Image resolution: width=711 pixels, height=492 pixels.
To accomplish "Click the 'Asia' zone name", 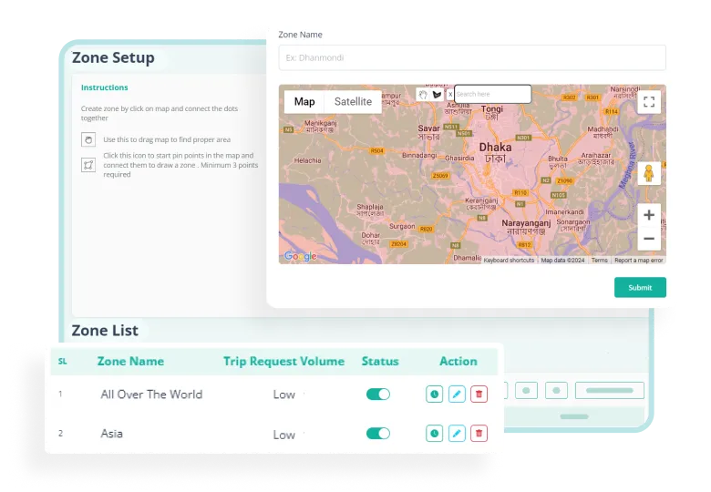I will (x=111, y=434).
